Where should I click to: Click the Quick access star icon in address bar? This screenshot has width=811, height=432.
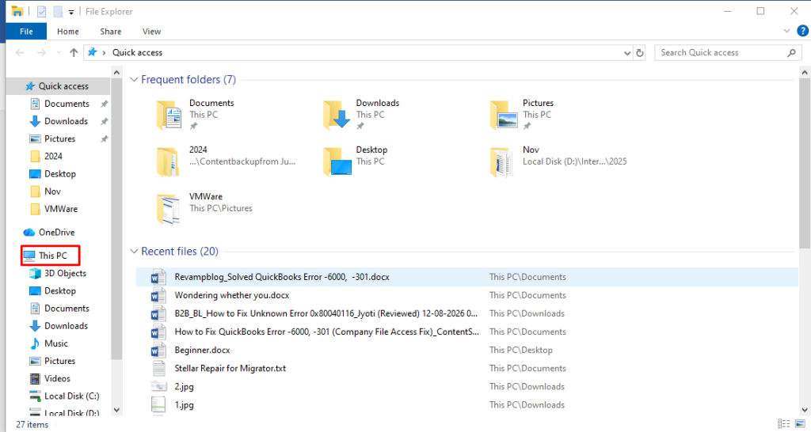coord(92,52)
